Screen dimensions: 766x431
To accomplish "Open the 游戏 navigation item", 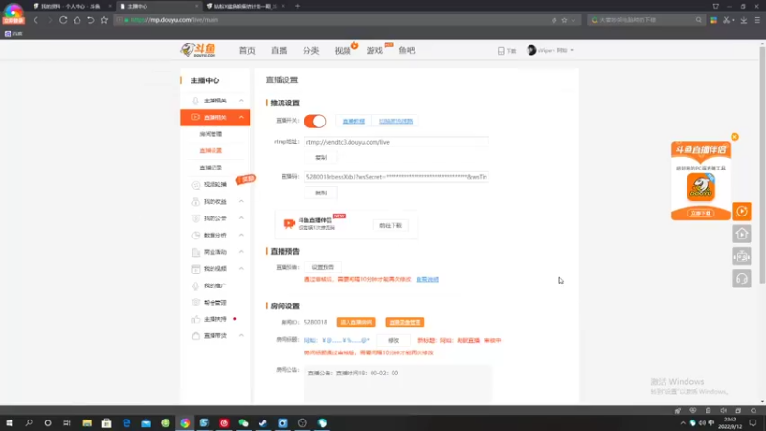I will click(374, 51).
